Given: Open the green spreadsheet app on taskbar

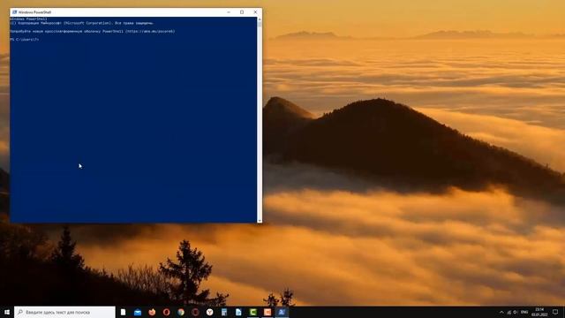Looking at the screenshot, I should pos(253,312).
